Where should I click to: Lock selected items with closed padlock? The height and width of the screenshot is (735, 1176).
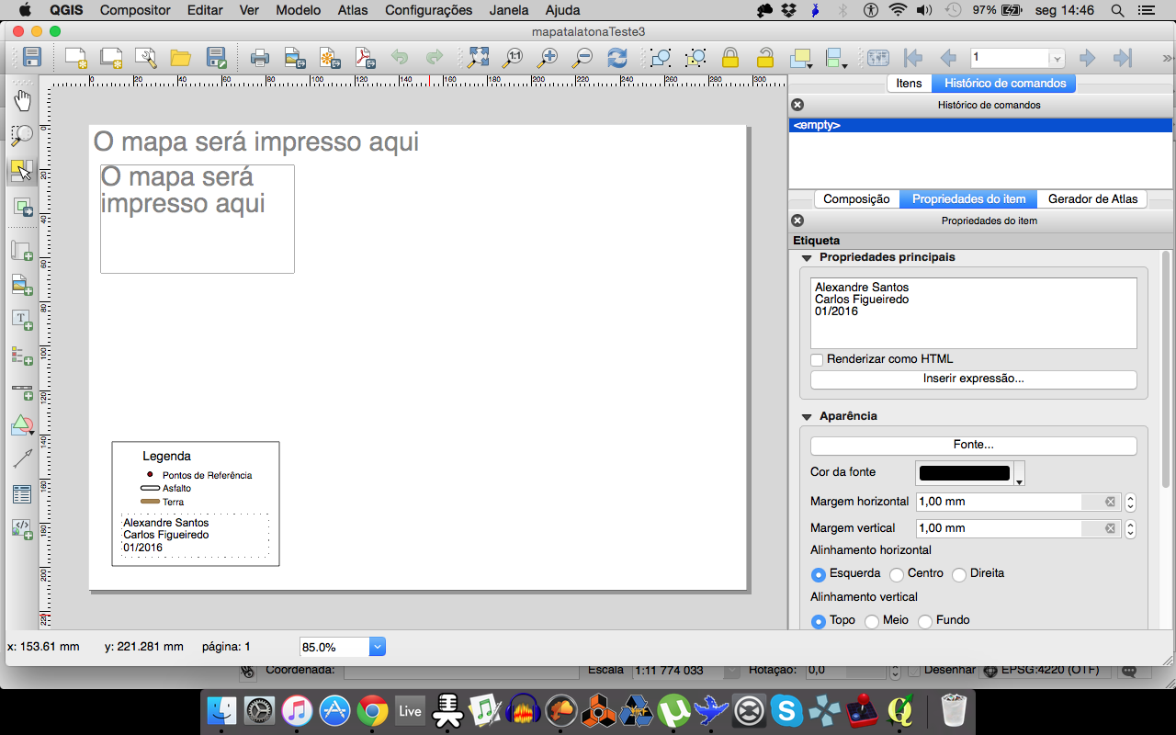coord(730,58)
